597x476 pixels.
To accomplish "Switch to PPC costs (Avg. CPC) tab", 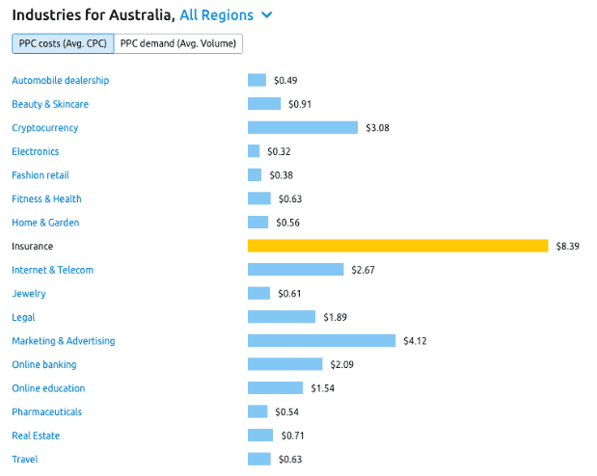I will point(63,43).
